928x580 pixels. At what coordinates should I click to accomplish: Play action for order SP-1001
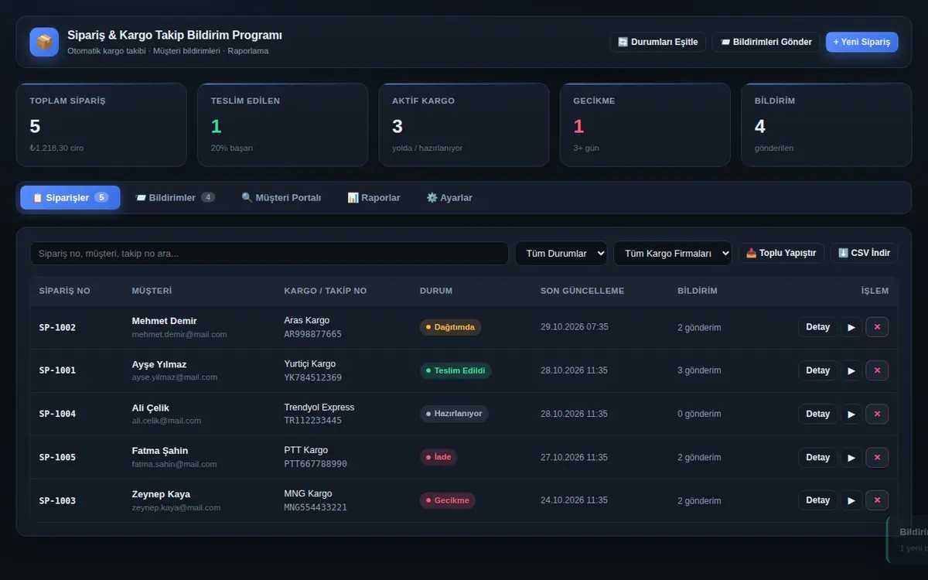tap(851, 370)
